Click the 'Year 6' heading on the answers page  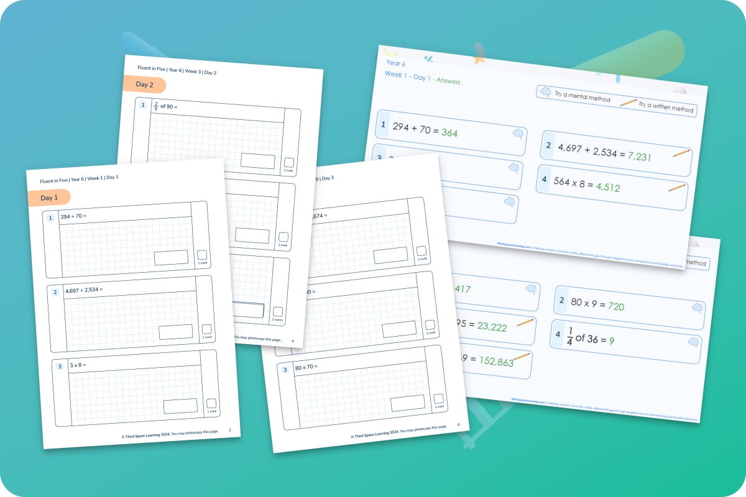coord(395,63)
